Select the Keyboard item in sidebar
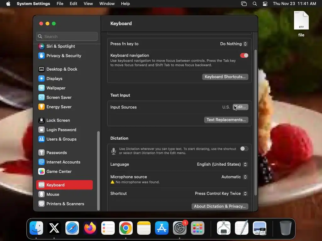This screenshot has height=241, width=322. pyautogui.click(x=64, y=185)
